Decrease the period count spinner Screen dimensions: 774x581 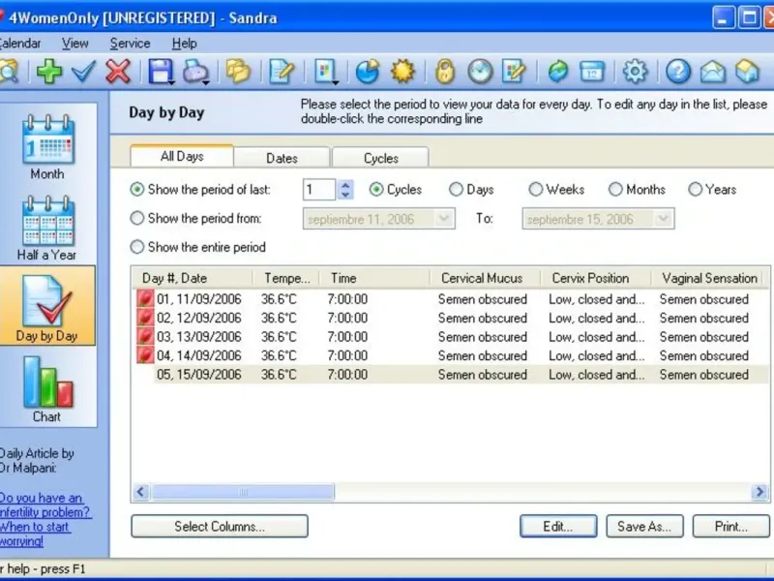click(345, 195)
